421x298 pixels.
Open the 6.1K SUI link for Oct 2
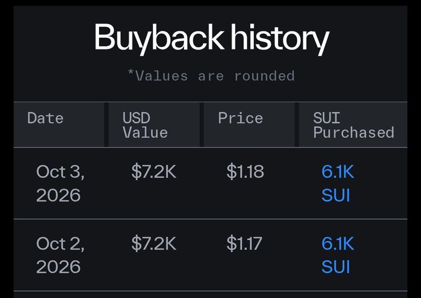(338, 255)
